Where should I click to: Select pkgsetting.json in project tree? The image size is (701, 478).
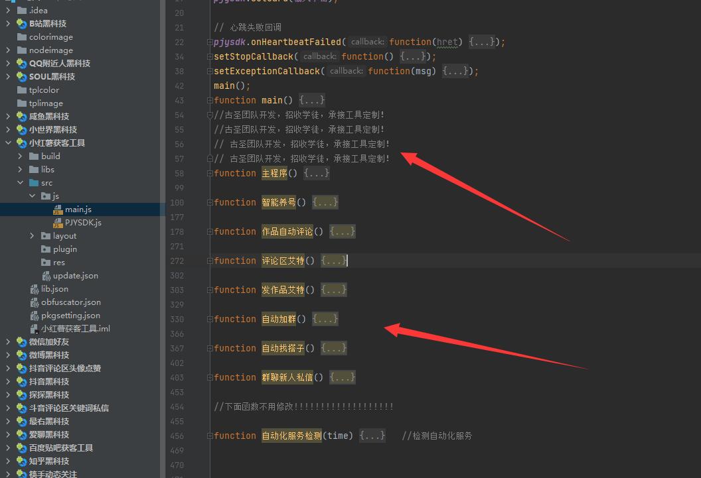click(x=70, y=316)
